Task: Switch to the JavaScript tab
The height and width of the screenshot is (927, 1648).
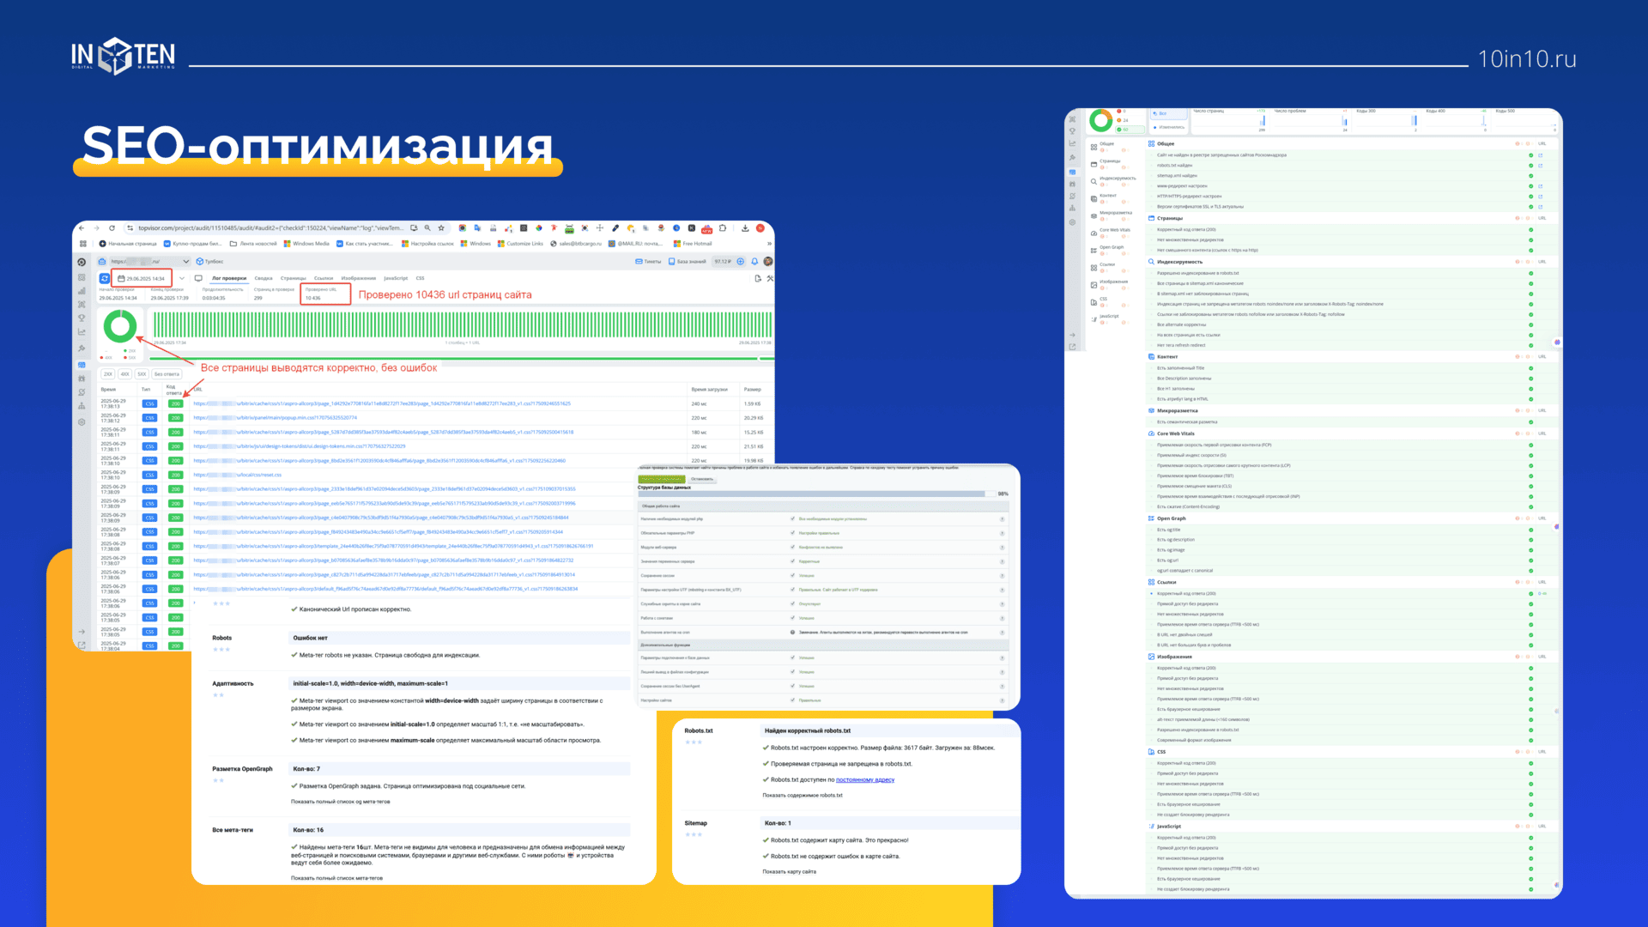Action: [x=396, y=278]
